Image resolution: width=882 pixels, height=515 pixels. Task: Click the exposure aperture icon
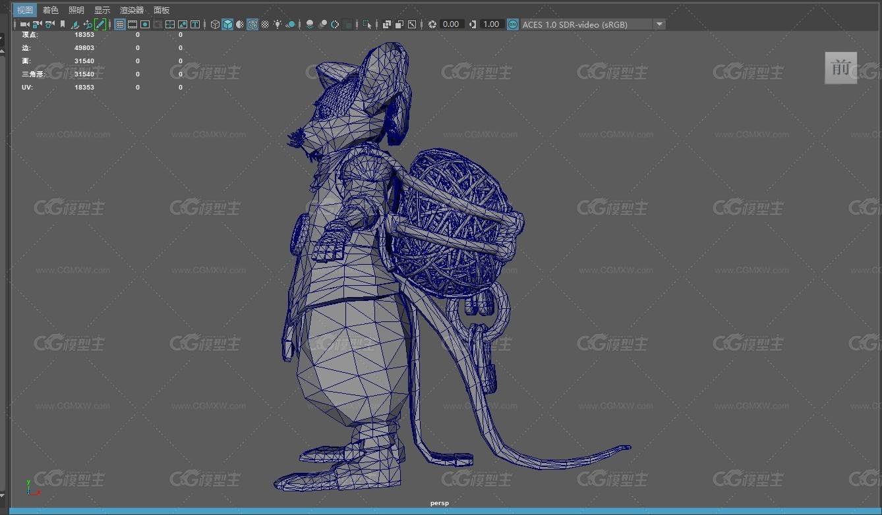(x=432, y=24)
